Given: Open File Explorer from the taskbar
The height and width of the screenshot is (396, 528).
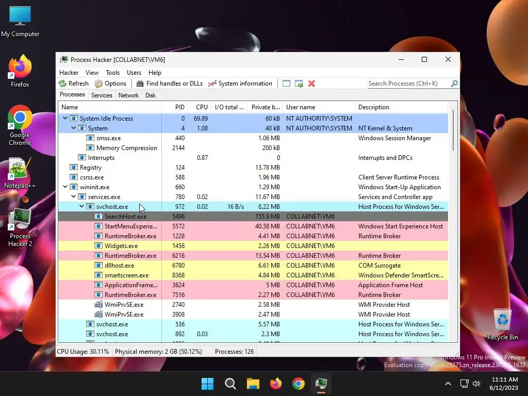Looking at the screenshot, I should pos(253,384).
